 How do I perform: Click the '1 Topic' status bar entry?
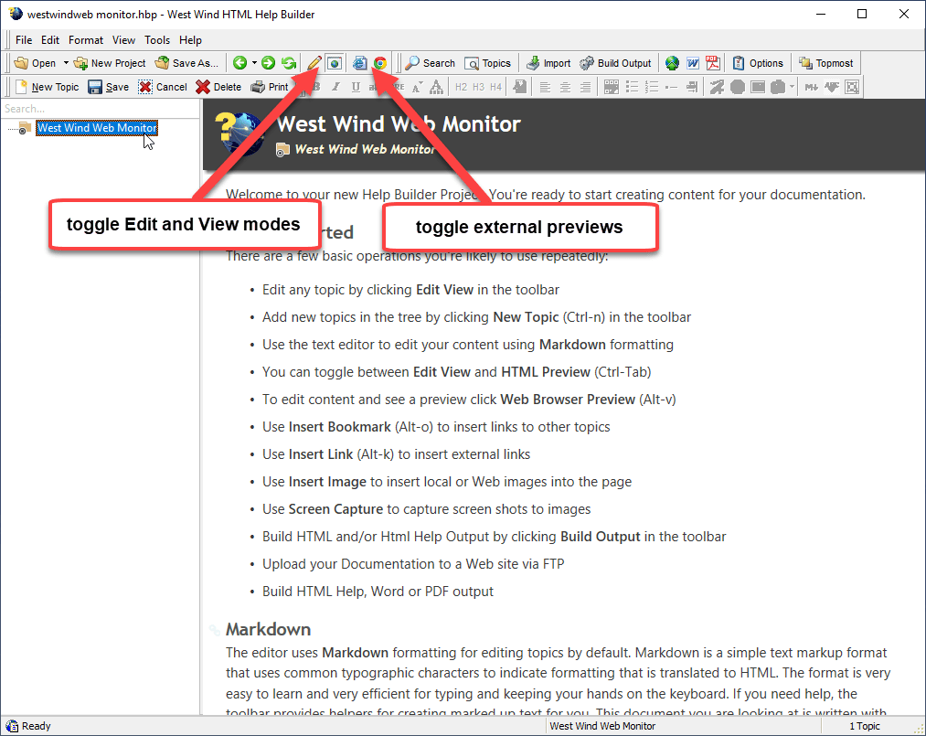865,726
